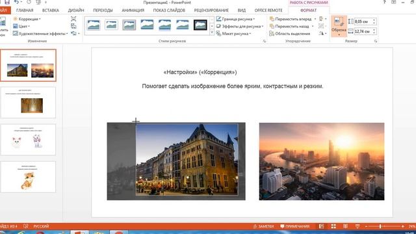The image size is (416, 234).
Task: Switch to Normal view icon in status bar
Action: [x=321, y=226]
